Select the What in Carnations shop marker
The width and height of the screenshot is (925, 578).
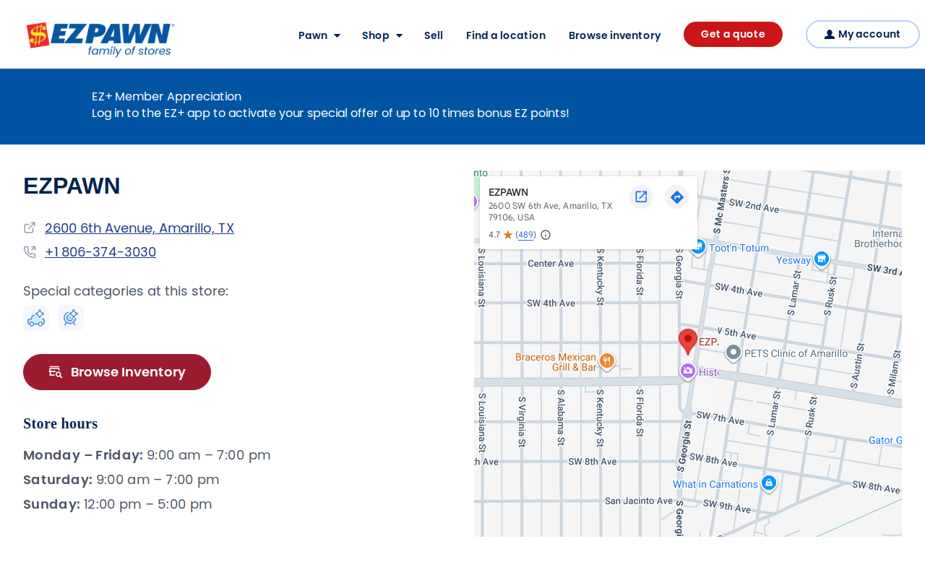[x=769, y=483]
